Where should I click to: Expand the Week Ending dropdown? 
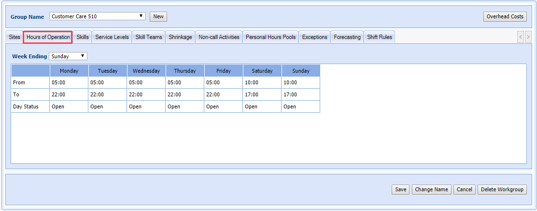coord(68,56)
